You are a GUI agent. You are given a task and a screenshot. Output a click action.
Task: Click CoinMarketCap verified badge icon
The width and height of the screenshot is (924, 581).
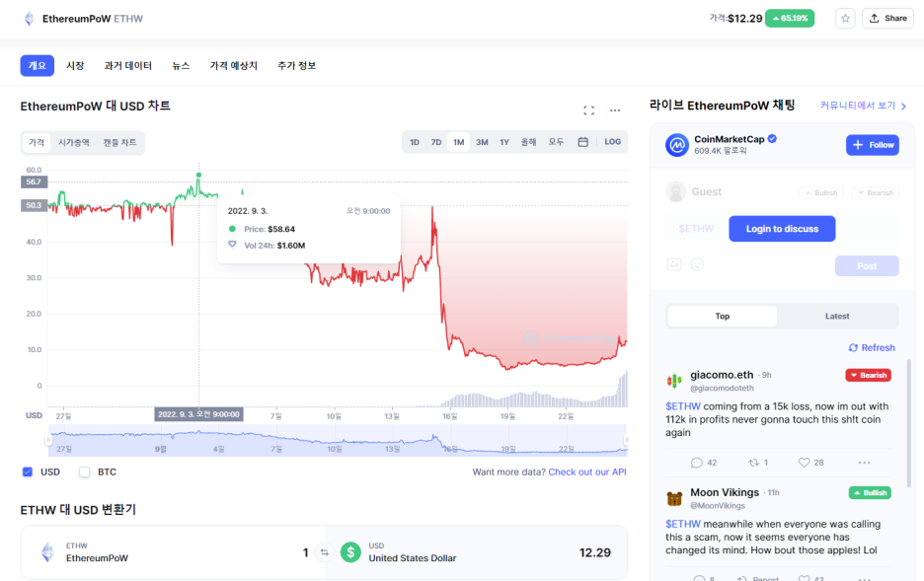click(x=772, y=139)
